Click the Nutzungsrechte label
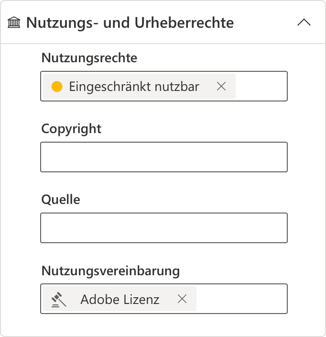The width and height of the screenshot is (326, 337). click(89, 58)
